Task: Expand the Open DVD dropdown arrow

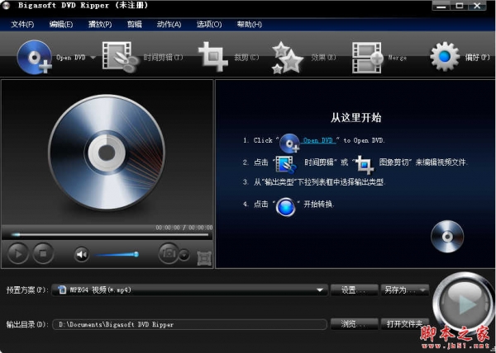Action: point(93,58)
